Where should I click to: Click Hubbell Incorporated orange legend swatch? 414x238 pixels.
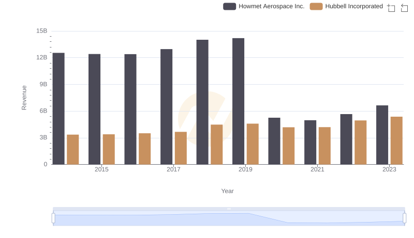316,6
